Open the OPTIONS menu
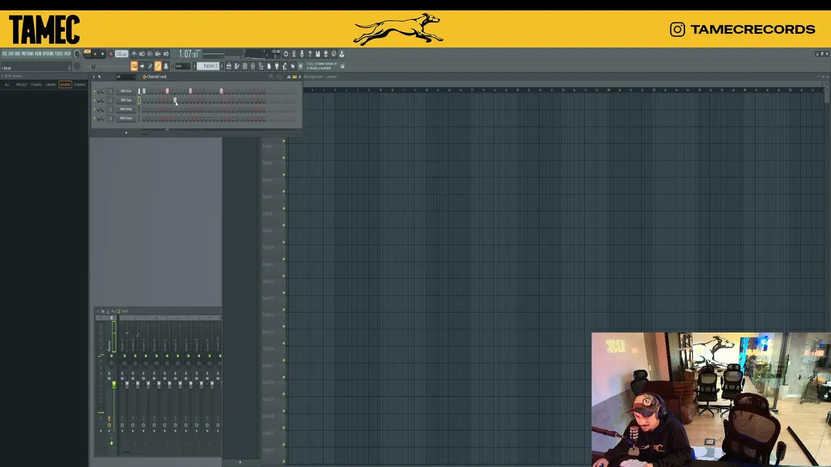The image size is (831, 467). [48, 54]
